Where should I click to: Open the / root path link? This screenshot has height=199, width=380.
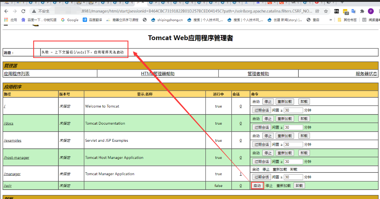[5, 106]
